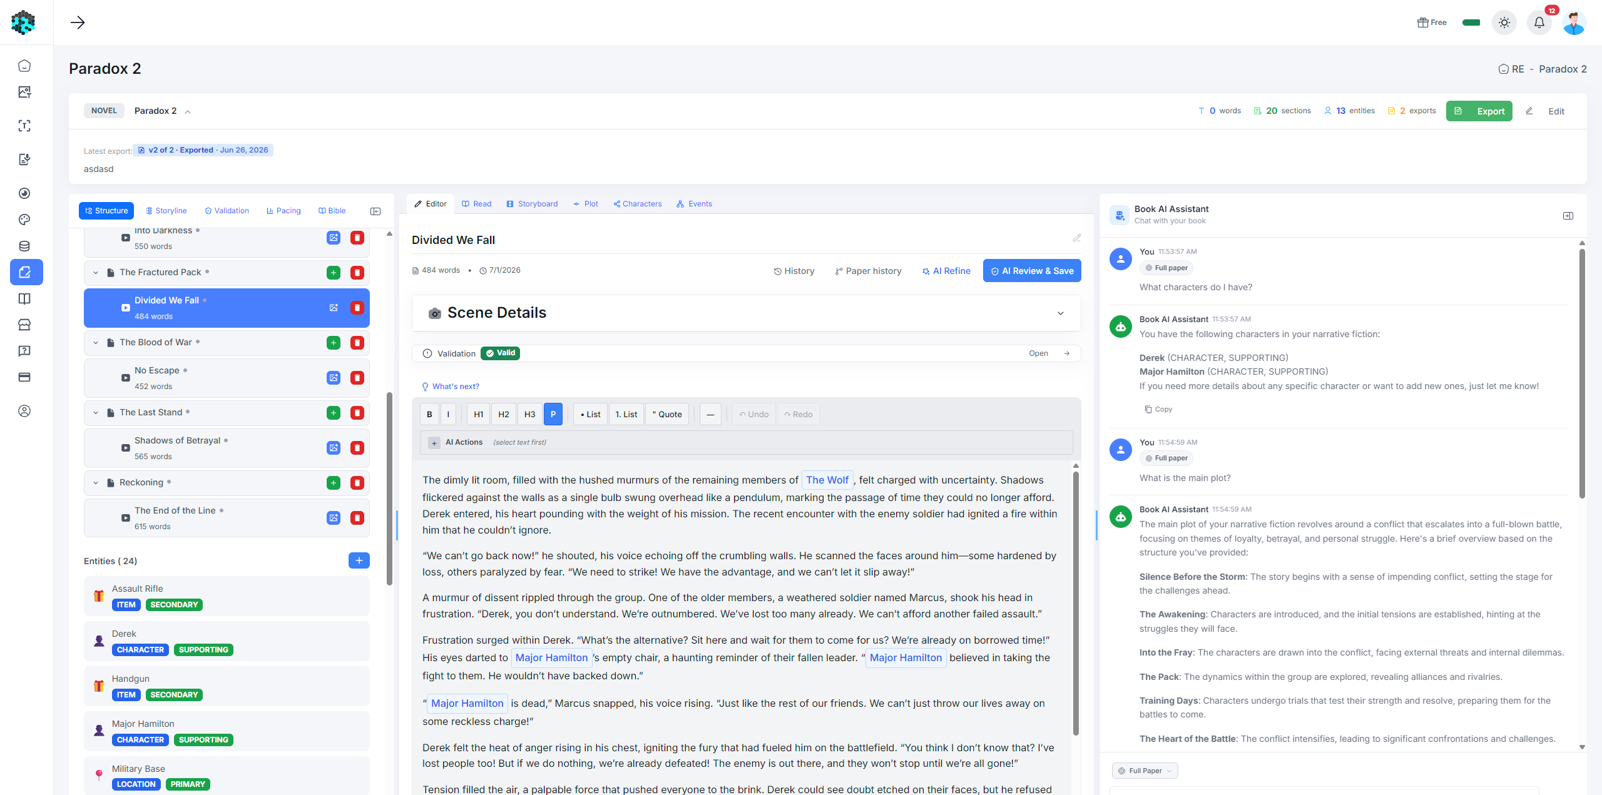Click the What's next? link
Image resolution: width=1602 pixels, height=795 pixels.
pyautogui.click(x=451, y=387)
